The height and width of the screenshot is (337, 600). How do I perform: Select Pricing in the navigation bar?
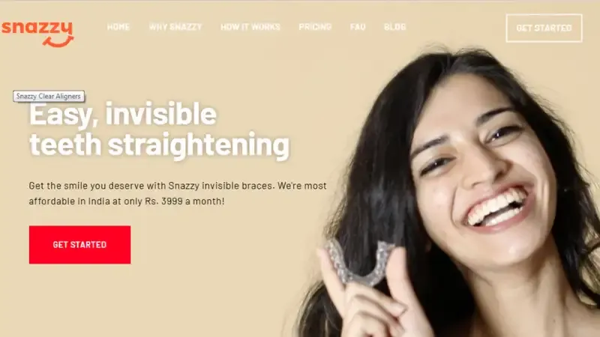315,27
